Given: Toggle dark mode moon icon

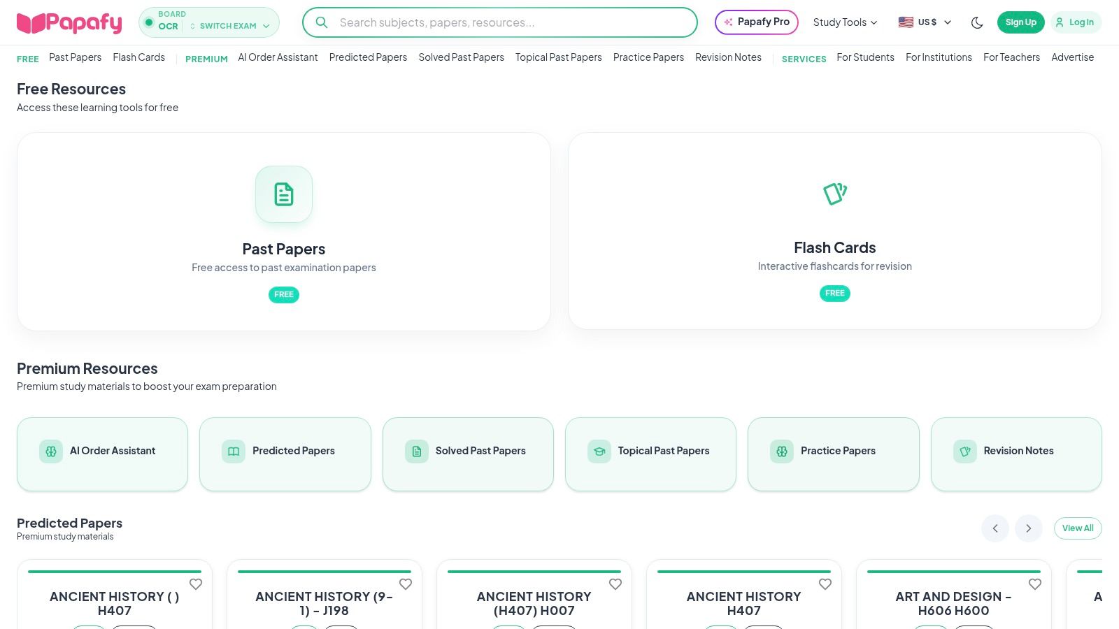Looking at the screenshot, I should click(977, 22).
